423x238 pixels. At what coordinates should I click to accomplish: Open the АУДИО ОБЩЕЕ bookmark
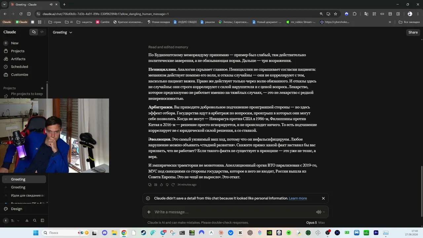pos(185,22)
